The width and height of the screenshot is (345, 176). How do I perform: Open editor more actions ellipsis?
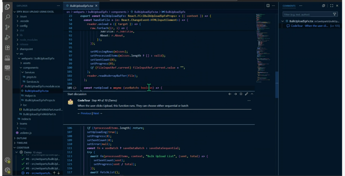point(274,6)
